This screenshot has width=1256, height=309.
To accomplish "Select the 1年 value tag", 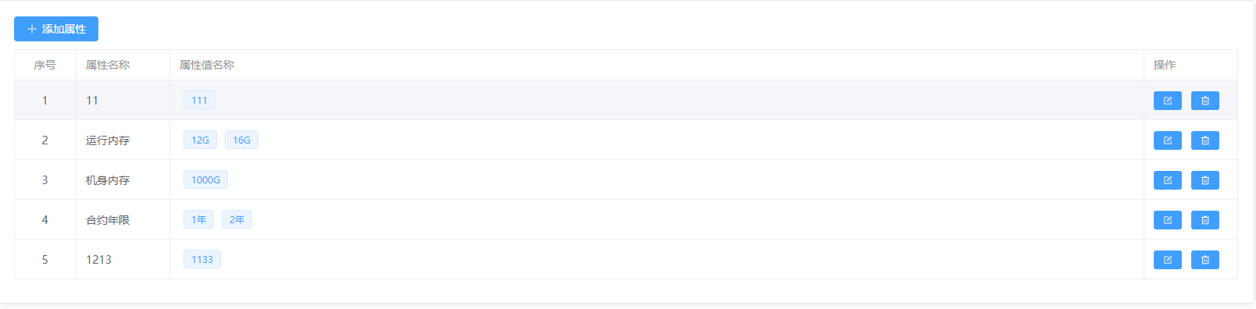I will (198, 219).
